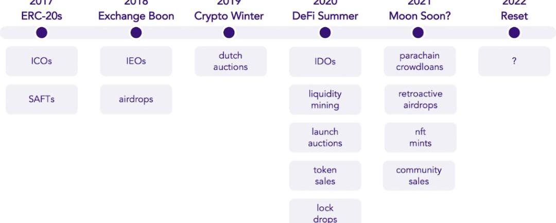
Task: Click the parachain crowdloans box
Action: point(420,61)
